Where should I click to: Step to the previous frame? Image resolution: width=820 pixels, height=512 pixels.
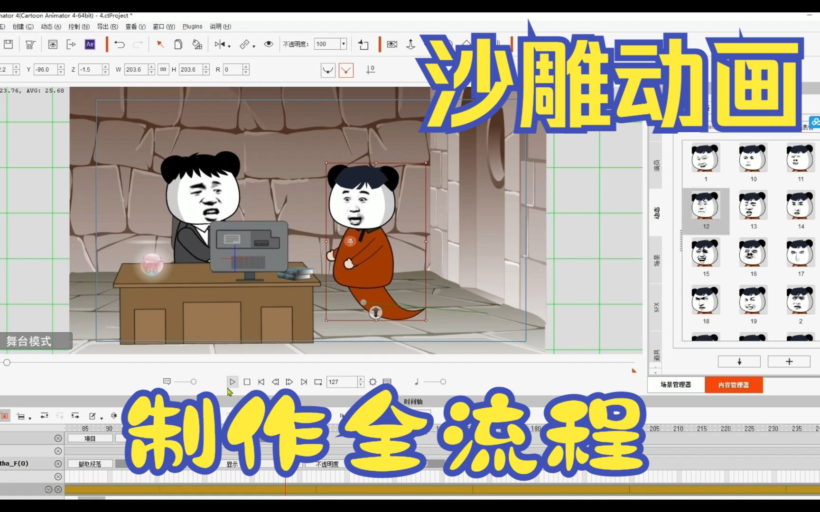[x=275, y=382]
